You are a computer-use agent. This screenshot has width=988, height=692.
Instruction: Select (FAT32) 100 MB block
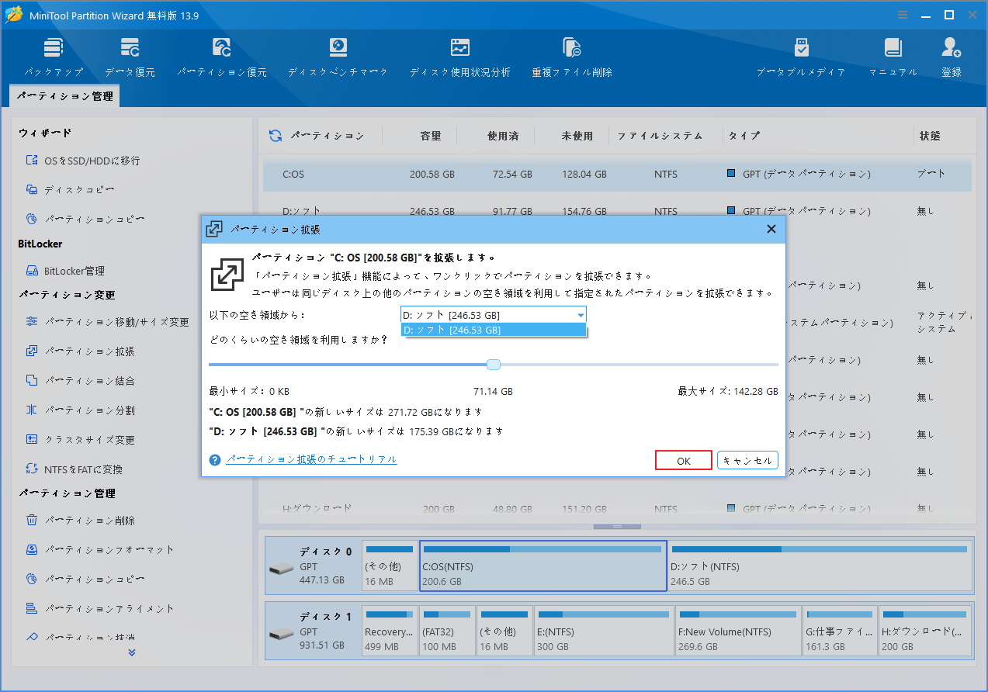447,631
